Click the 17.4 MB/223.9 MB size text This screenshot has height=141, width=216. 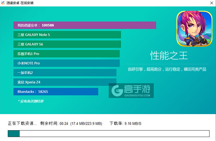86,123
